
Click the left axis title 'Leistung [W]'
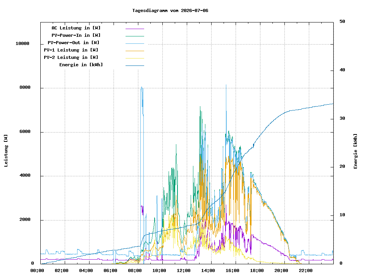coord(6,151)
